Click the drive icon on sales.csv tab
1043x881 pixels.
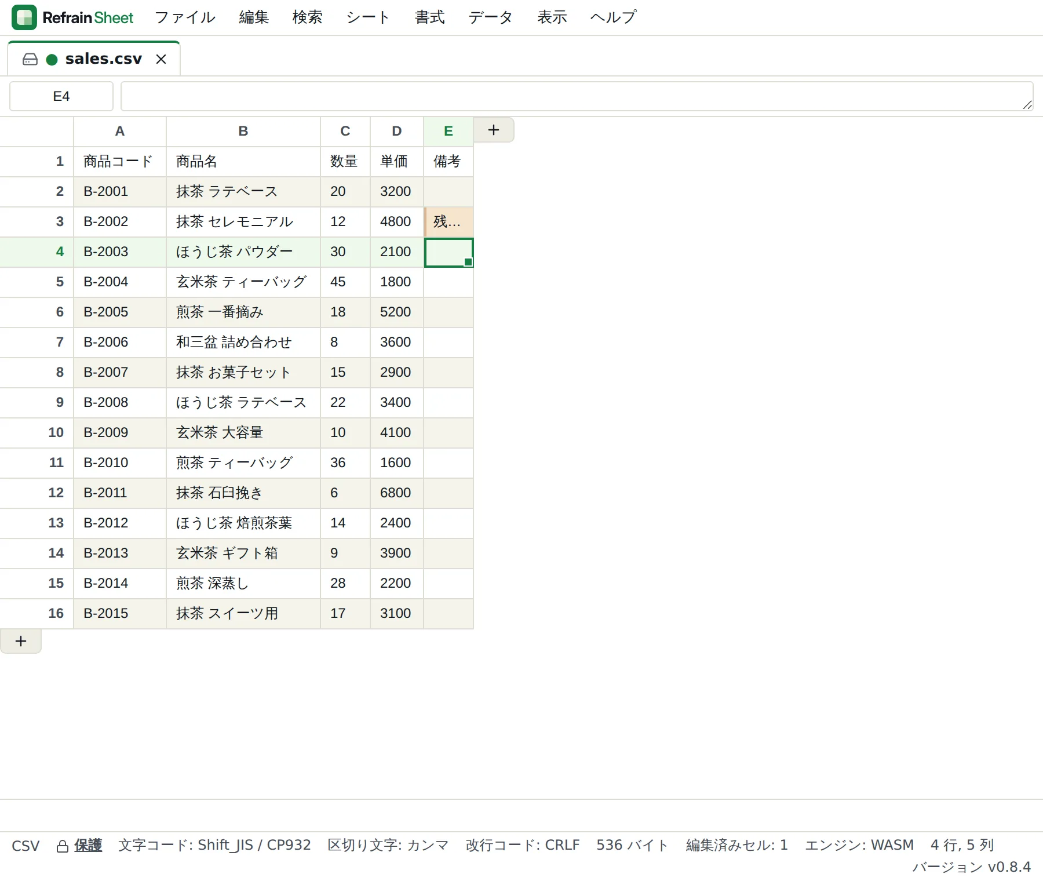point(30,59)
